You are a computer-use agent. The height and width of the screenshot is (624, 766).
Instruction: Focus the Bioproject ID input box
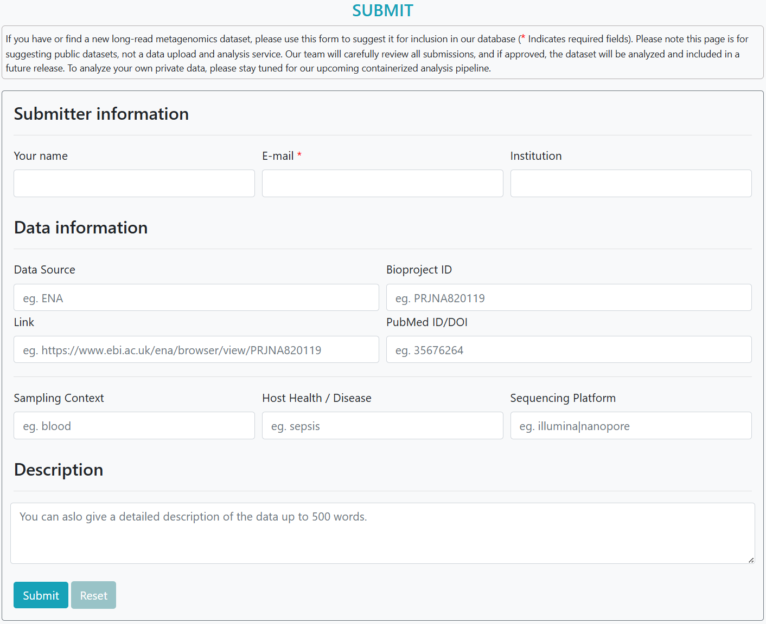569,298
